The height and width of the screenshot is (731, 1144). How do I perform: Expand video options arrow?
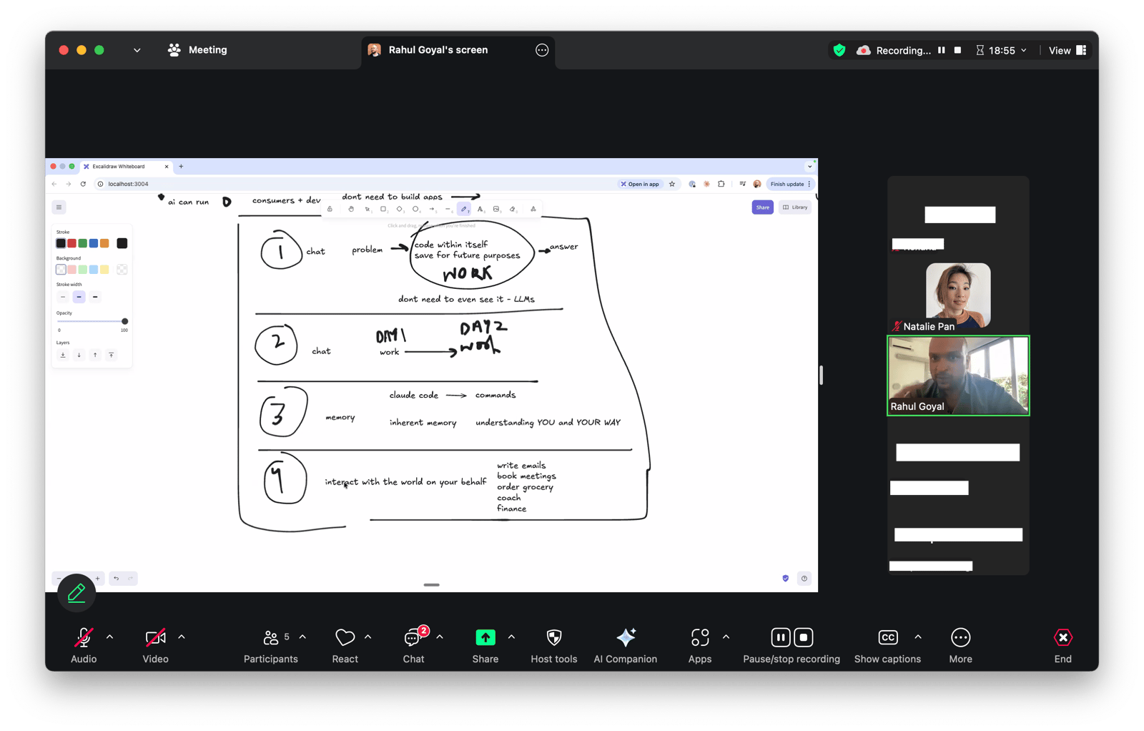pyautogui.click(x=182, y=637)
